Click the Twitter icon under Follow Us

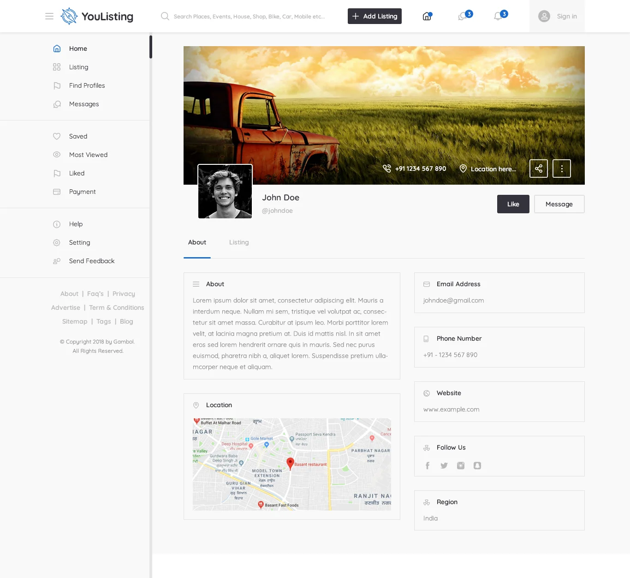tap(444, 465)
